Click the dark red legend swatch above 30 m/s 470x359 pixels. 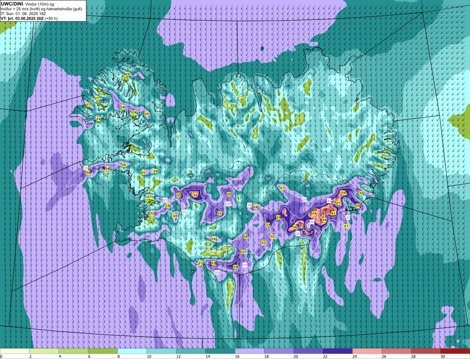455,351
